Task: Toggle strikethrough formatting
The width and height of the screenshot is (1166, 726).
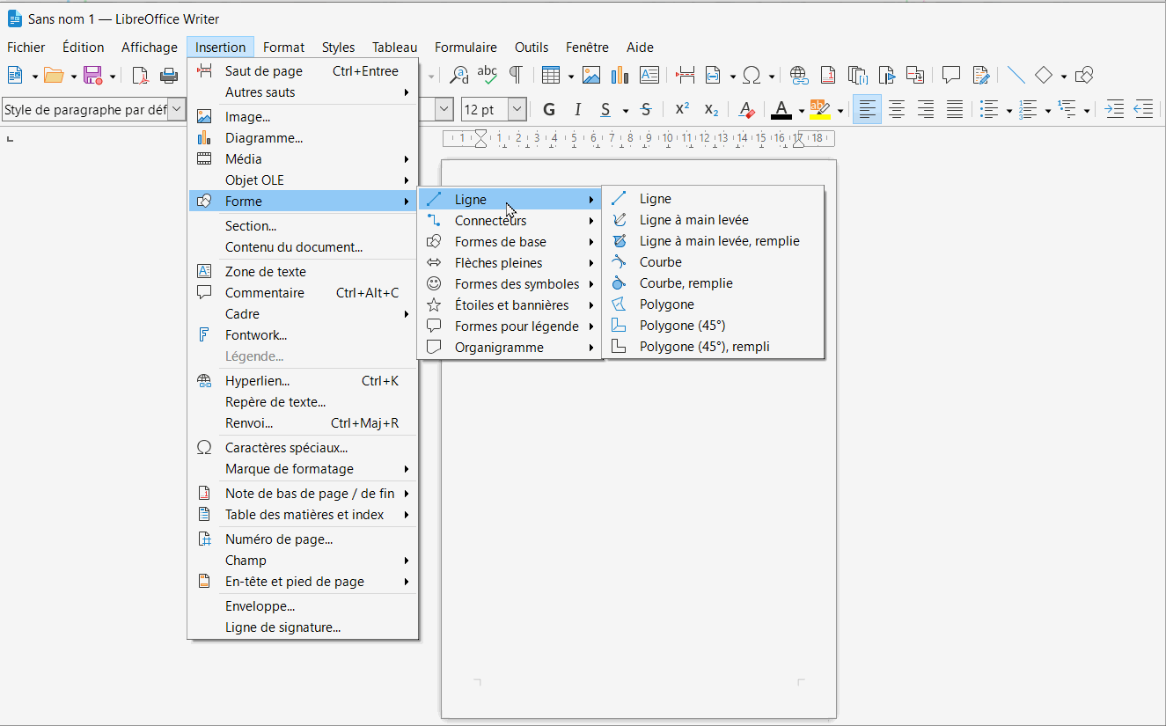Action: click(646, 110)
